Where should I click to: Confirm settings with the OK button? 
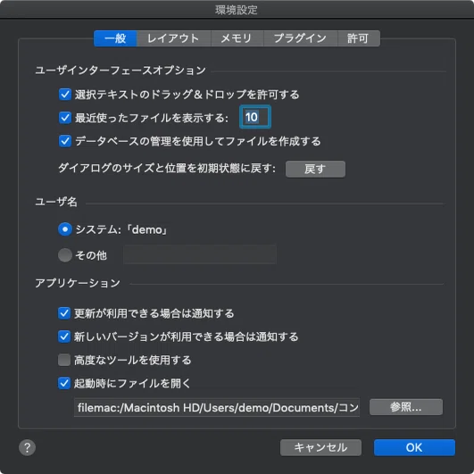[414, 447]
